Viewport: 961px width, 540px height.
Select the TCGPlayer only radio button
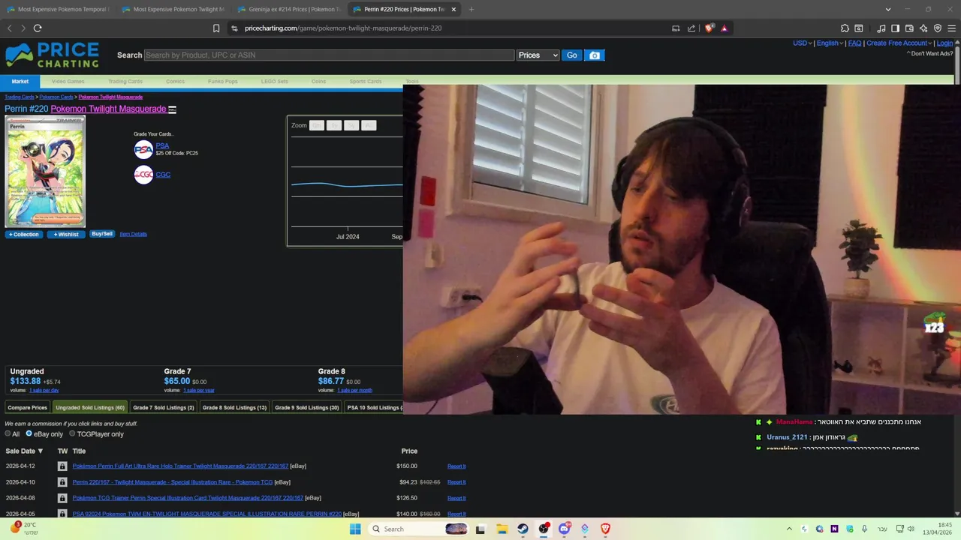coord(72,433)
